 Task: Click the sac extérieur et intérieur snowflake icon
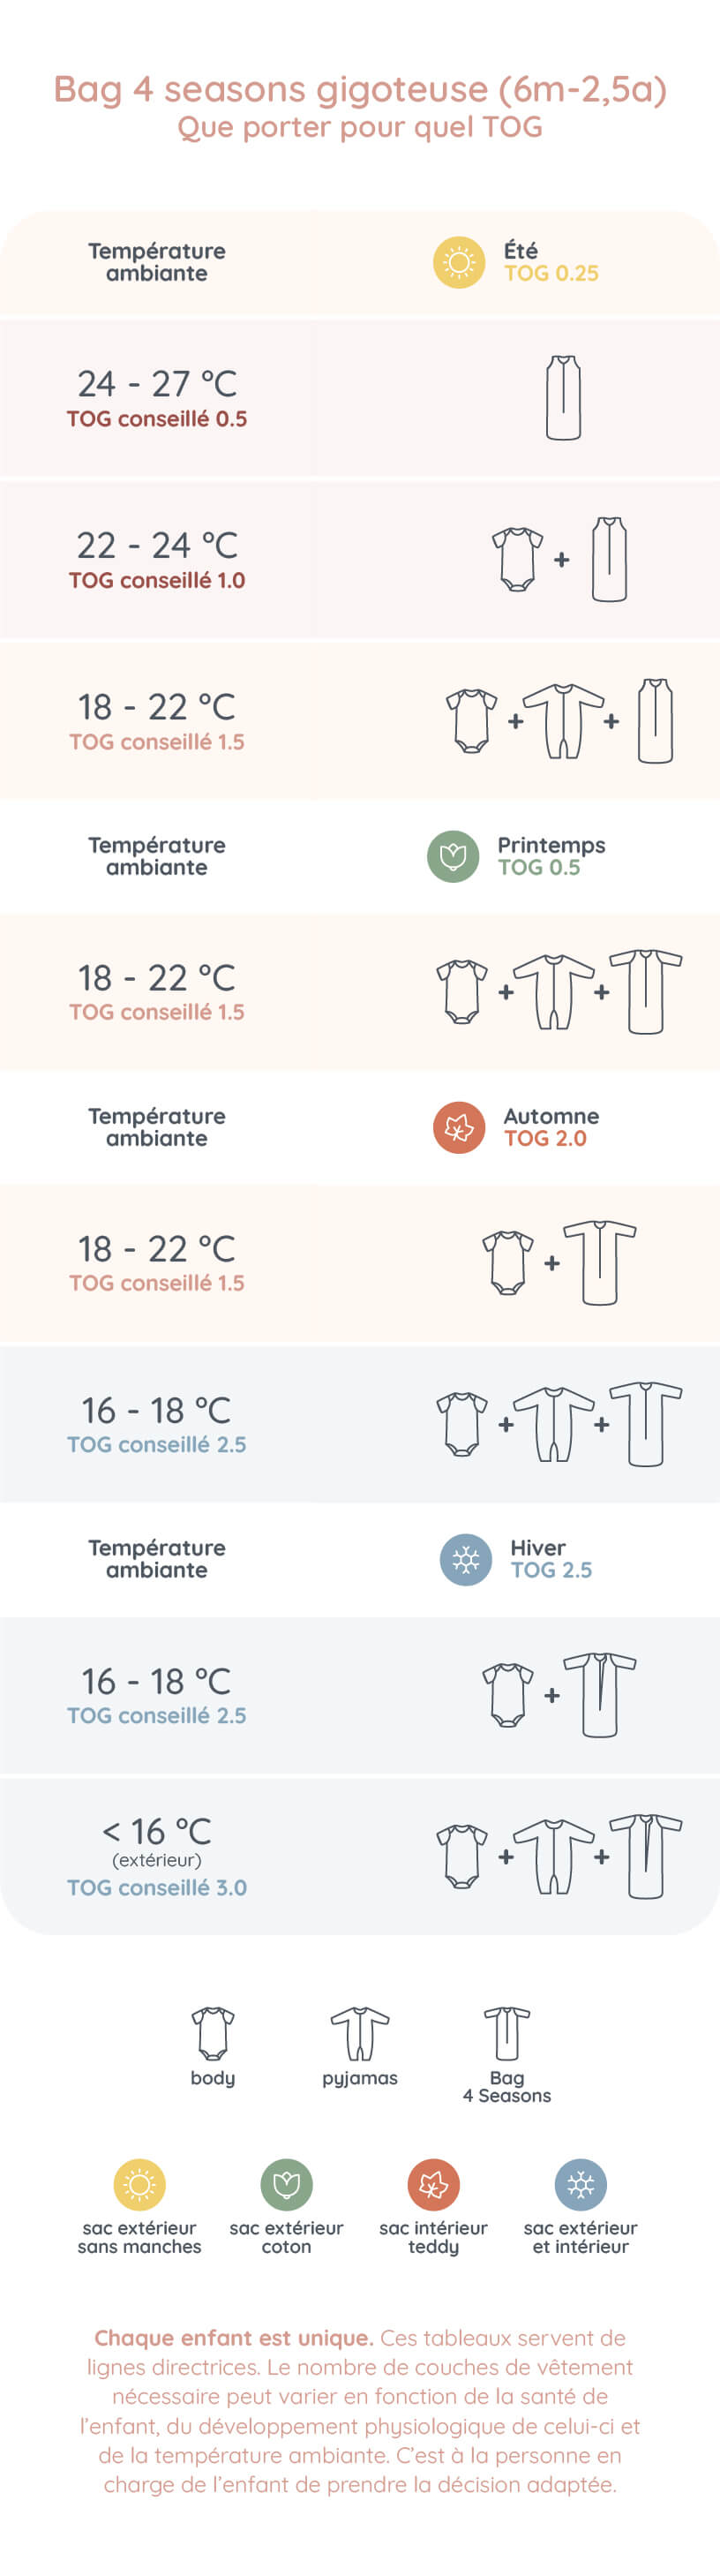(581, 2184)
